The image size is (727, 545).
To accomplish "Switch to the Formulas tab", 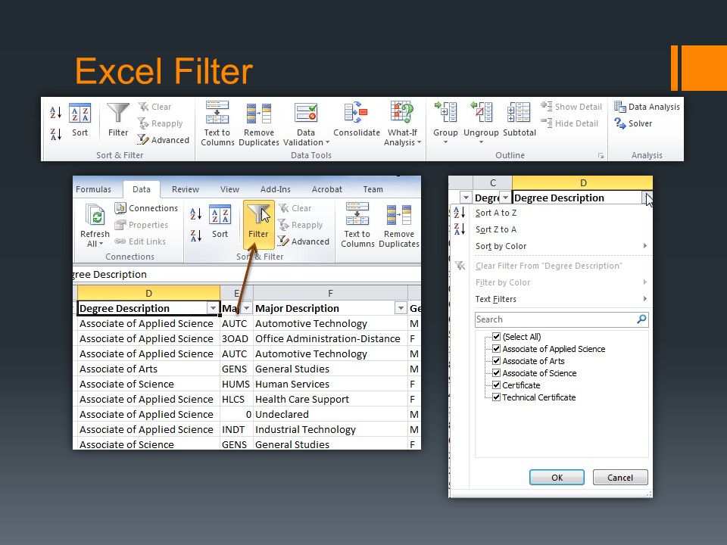I will click(x=93, y=189).
